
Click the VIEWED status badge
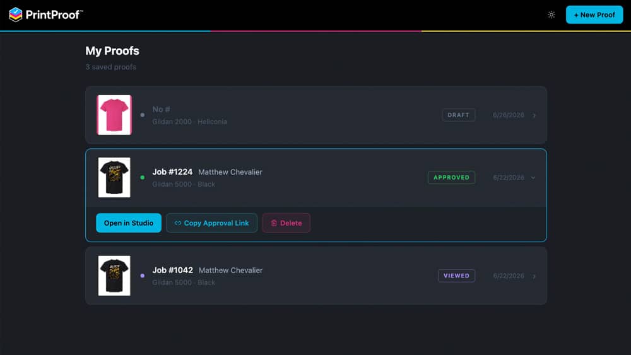pos(456,276)
